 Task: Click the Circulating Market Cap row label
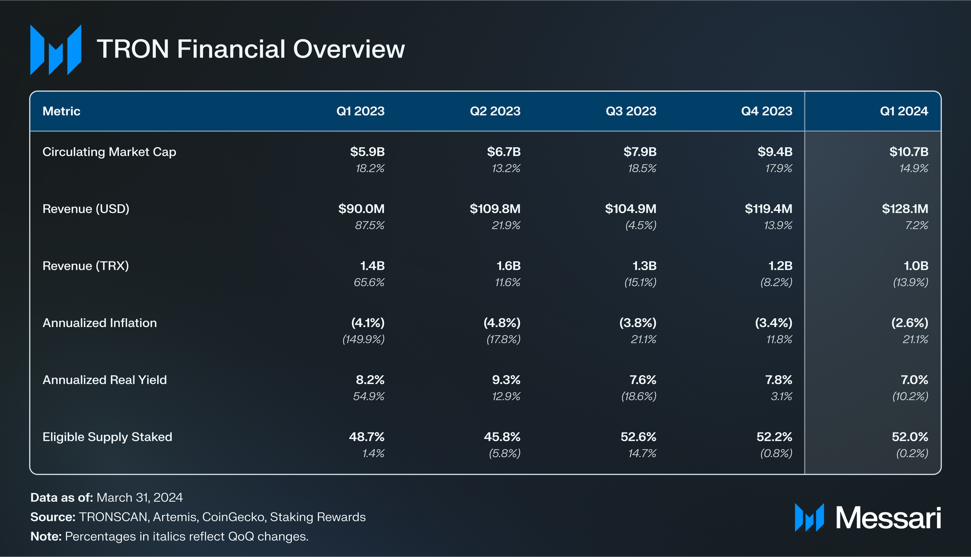coord(109,152)
